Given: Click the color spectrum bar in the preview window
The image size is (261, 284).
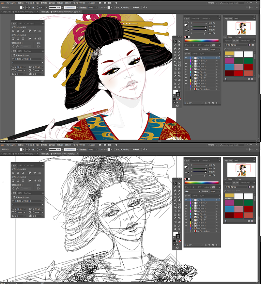Looking at the screenshot, I should point(201,40).
